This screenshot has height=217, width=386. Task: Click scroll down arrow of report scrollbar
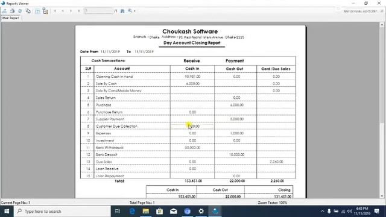382,196
